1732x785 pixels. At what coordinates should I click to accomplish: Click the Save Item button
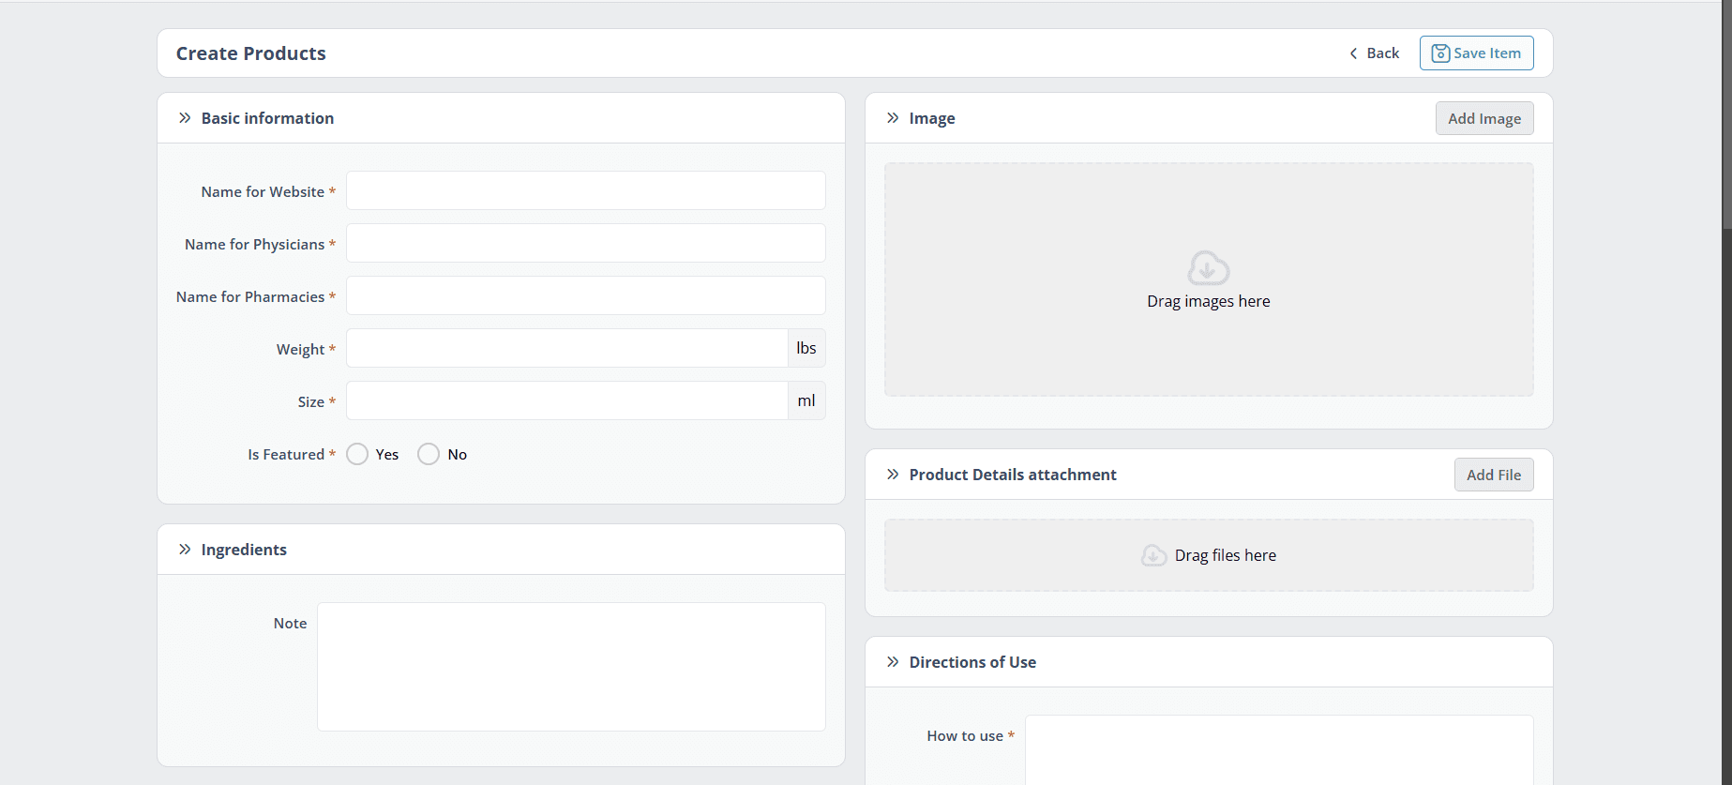pos(1476,53)
